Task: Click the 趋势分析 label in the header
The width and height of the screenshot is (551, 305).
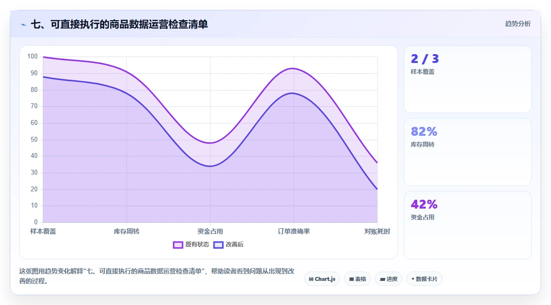Action: 518,24
